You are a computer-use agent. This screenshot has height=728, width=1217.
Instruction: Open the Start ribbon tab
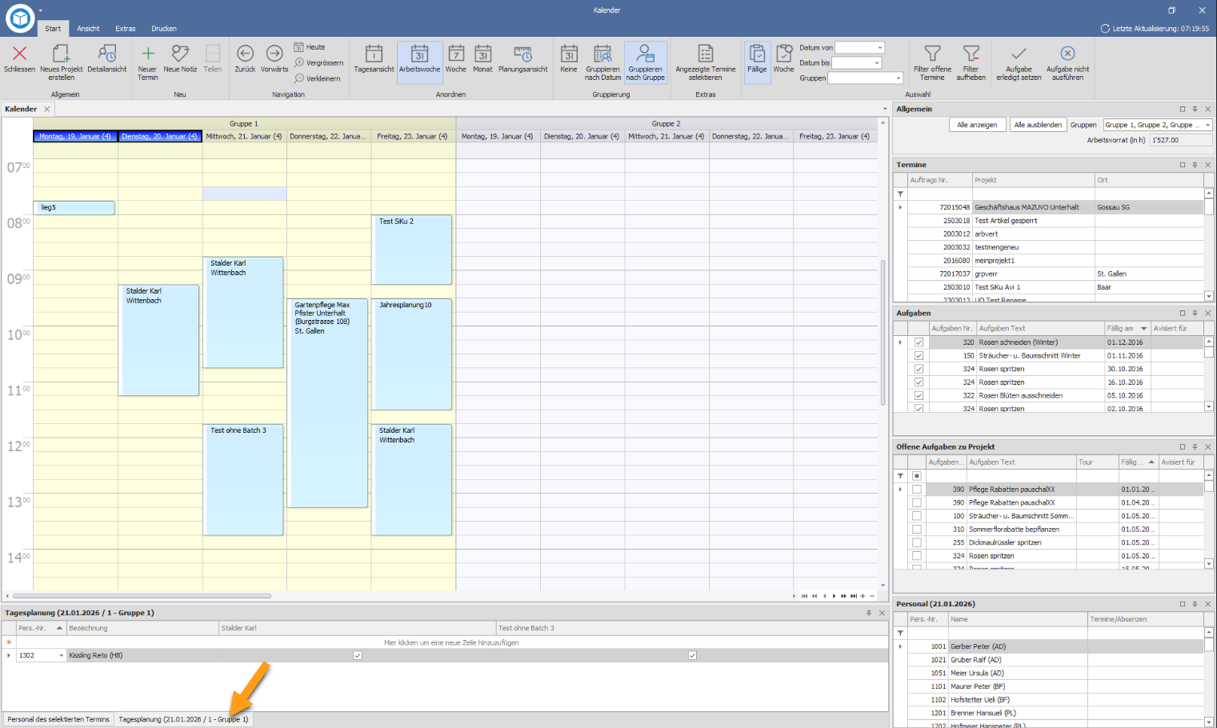[53, 29]
